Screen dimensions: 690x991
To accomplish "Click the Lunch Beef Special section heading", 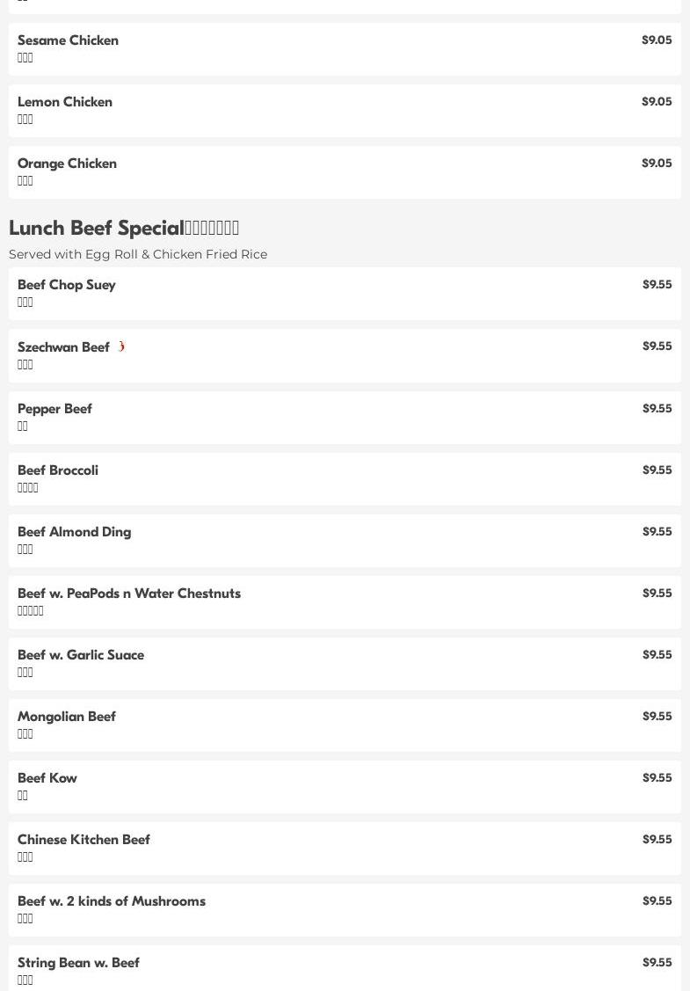I will [124, 228].
